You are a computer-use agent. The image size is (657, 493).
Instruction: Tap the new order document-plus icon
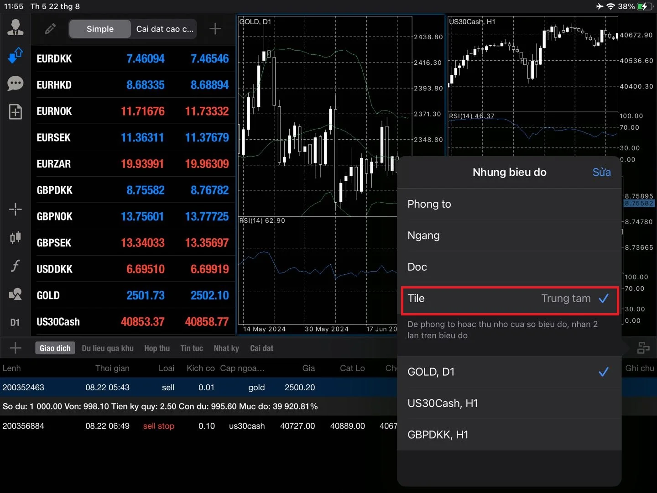click(x=16, y=112)
